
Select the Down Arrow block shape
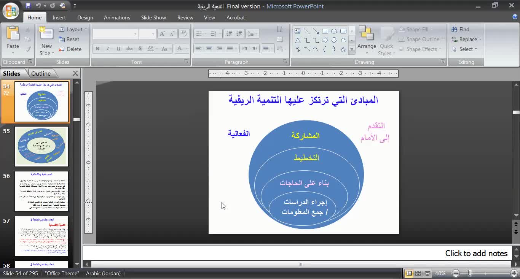(x=334, y=40)
